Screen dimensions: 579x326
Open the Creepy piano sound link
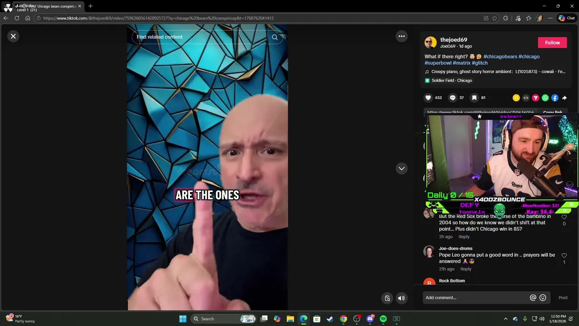pyautogui.click(x=495, y=72)
